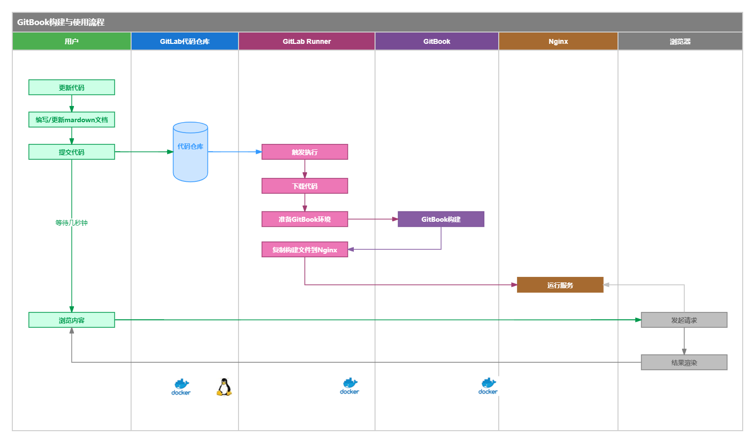The height and width of the screenshot is (443, 755).
Task: Select the Nginx lane header
Action: 558,41
